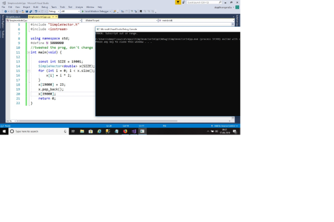Open the main(void) member dropdown
Viewport: 334px width, 222px height.
click(x=196, y=20)
